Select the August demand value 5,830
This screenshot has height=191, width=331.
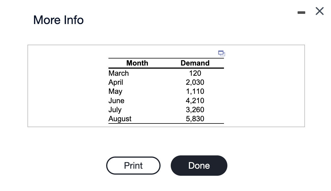coord(195,119)
